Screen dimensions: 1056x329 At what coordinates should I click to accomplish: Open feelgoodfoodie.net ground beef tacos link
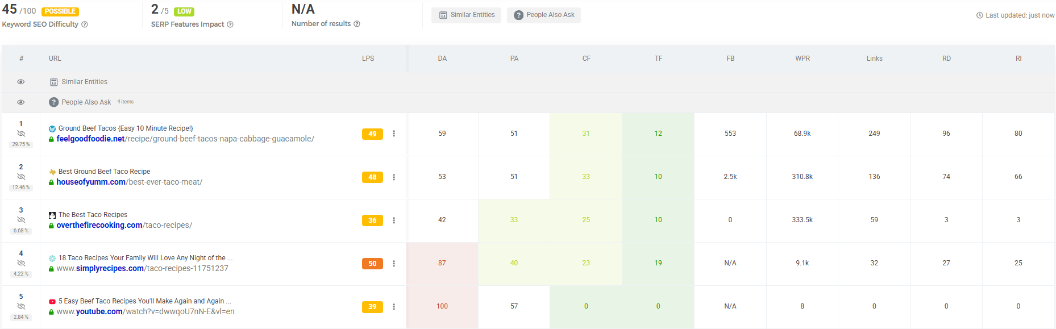[185, 139]
